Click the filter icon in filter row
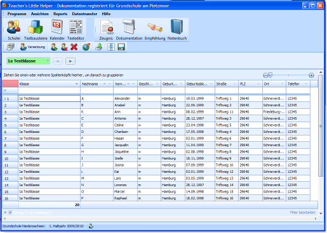 (x=5, y=91)
